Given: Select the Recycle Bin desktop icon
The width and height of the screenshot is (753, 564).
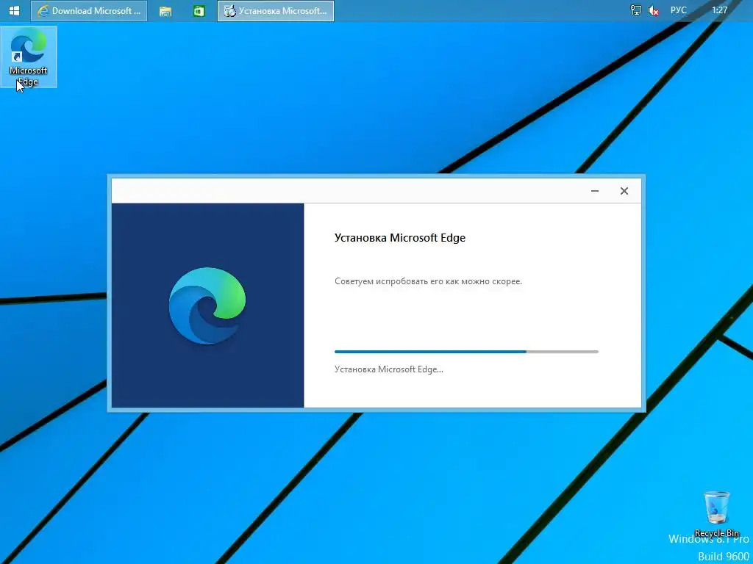Looking at the screenshot, I should (716, 513).
